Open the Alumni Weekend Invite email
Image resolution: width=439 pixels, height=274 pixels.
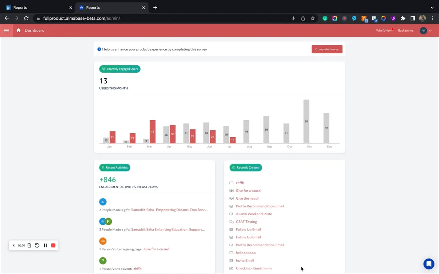click(254, 214)
